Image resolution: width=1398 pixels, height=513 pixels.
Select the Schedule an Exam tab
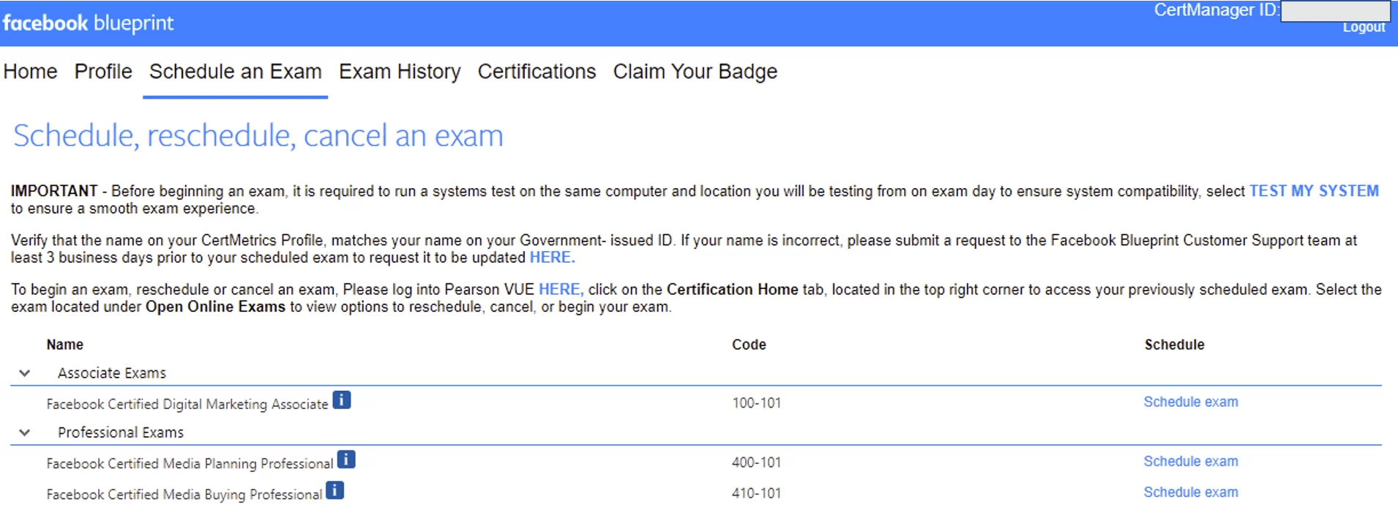pos(236,72)
